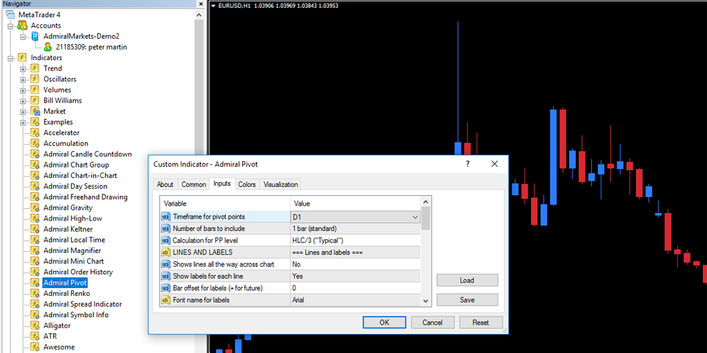The width and height of the screenshot is (707, 353).
Task: Open the Timeframe D1 dropdown
Action: (415, 217)
